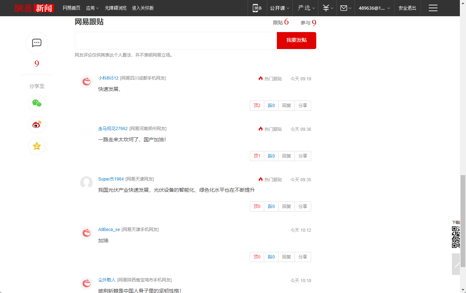466x293 pixels.
Task: Upvote 顶2 on 小科科512 comment
Action: [x=257, y=106]
